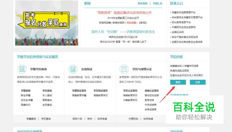Image resolution: width=232 pixels, height=132 pixels.
Task: Open 中国研究生招生信息网 quick link
Action: (x=184, y=27)
